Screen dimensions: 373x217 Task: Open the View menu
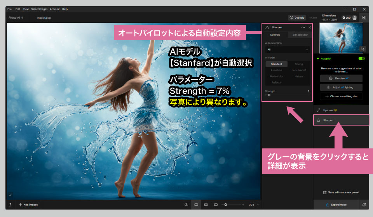point(26,9)
